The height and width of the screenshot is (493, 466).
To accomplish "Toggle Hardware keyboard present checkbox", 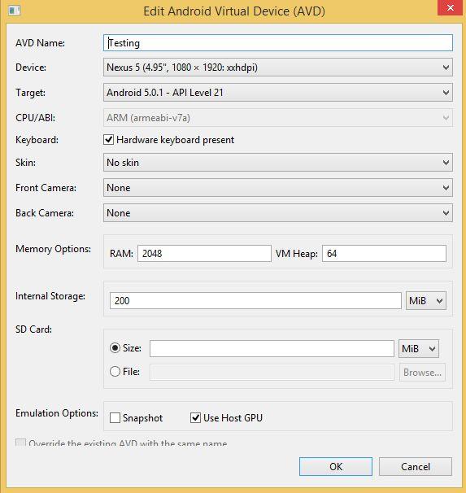I will pyautogui.click(x=108, y=140).
